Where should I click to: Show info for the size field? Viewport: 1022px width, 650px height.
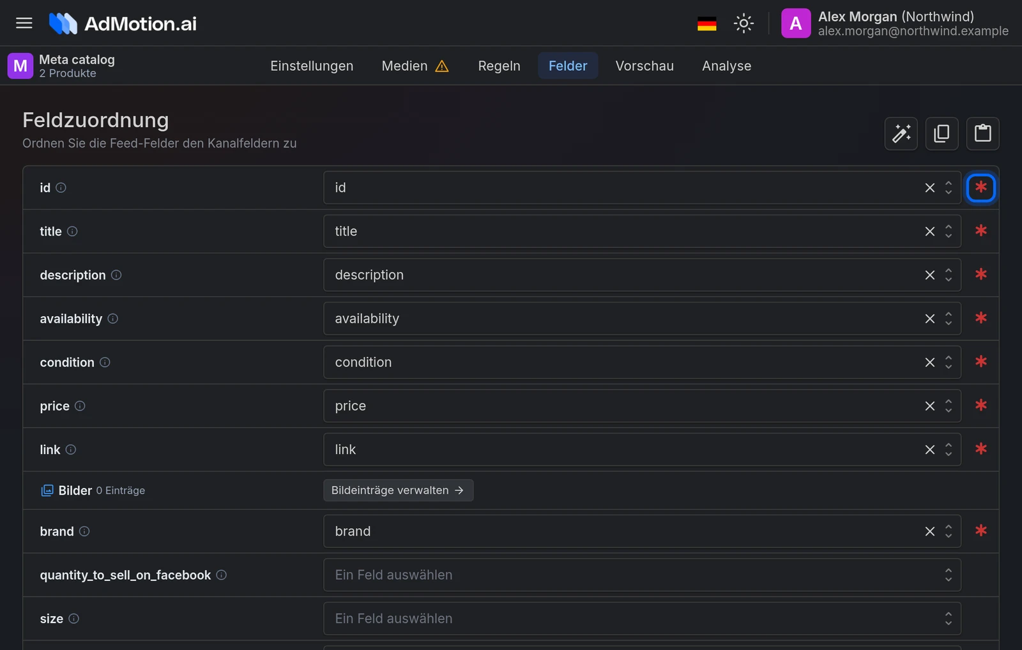coord(73,619)
